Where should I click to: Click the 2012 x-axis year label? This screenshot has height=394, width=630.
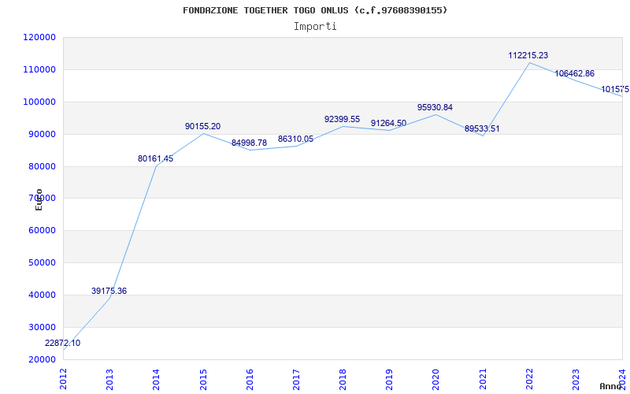(64, 380)
